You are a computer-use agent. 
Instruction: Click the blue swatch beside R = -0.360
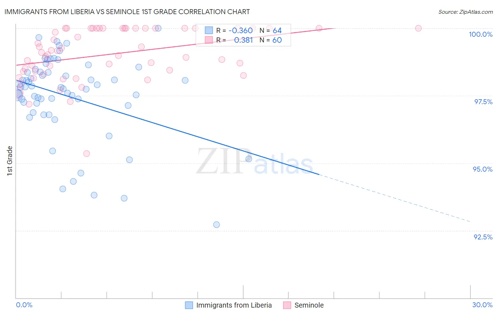click(209, 30)
